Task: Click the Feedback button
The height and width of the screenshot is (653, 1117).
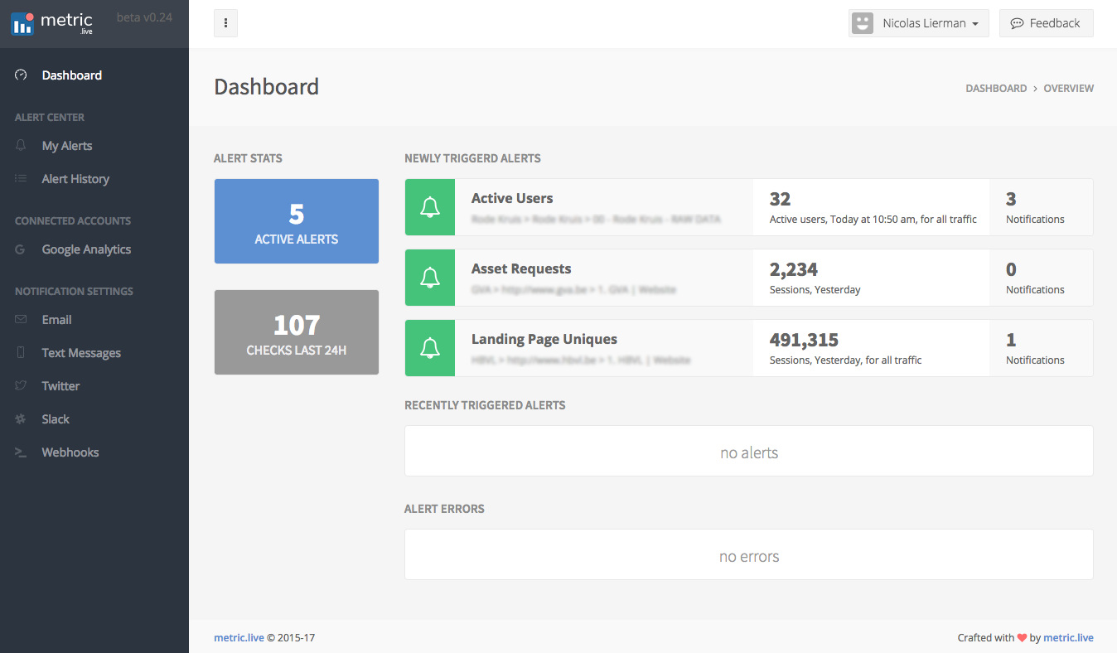Action: [1047, 23]
